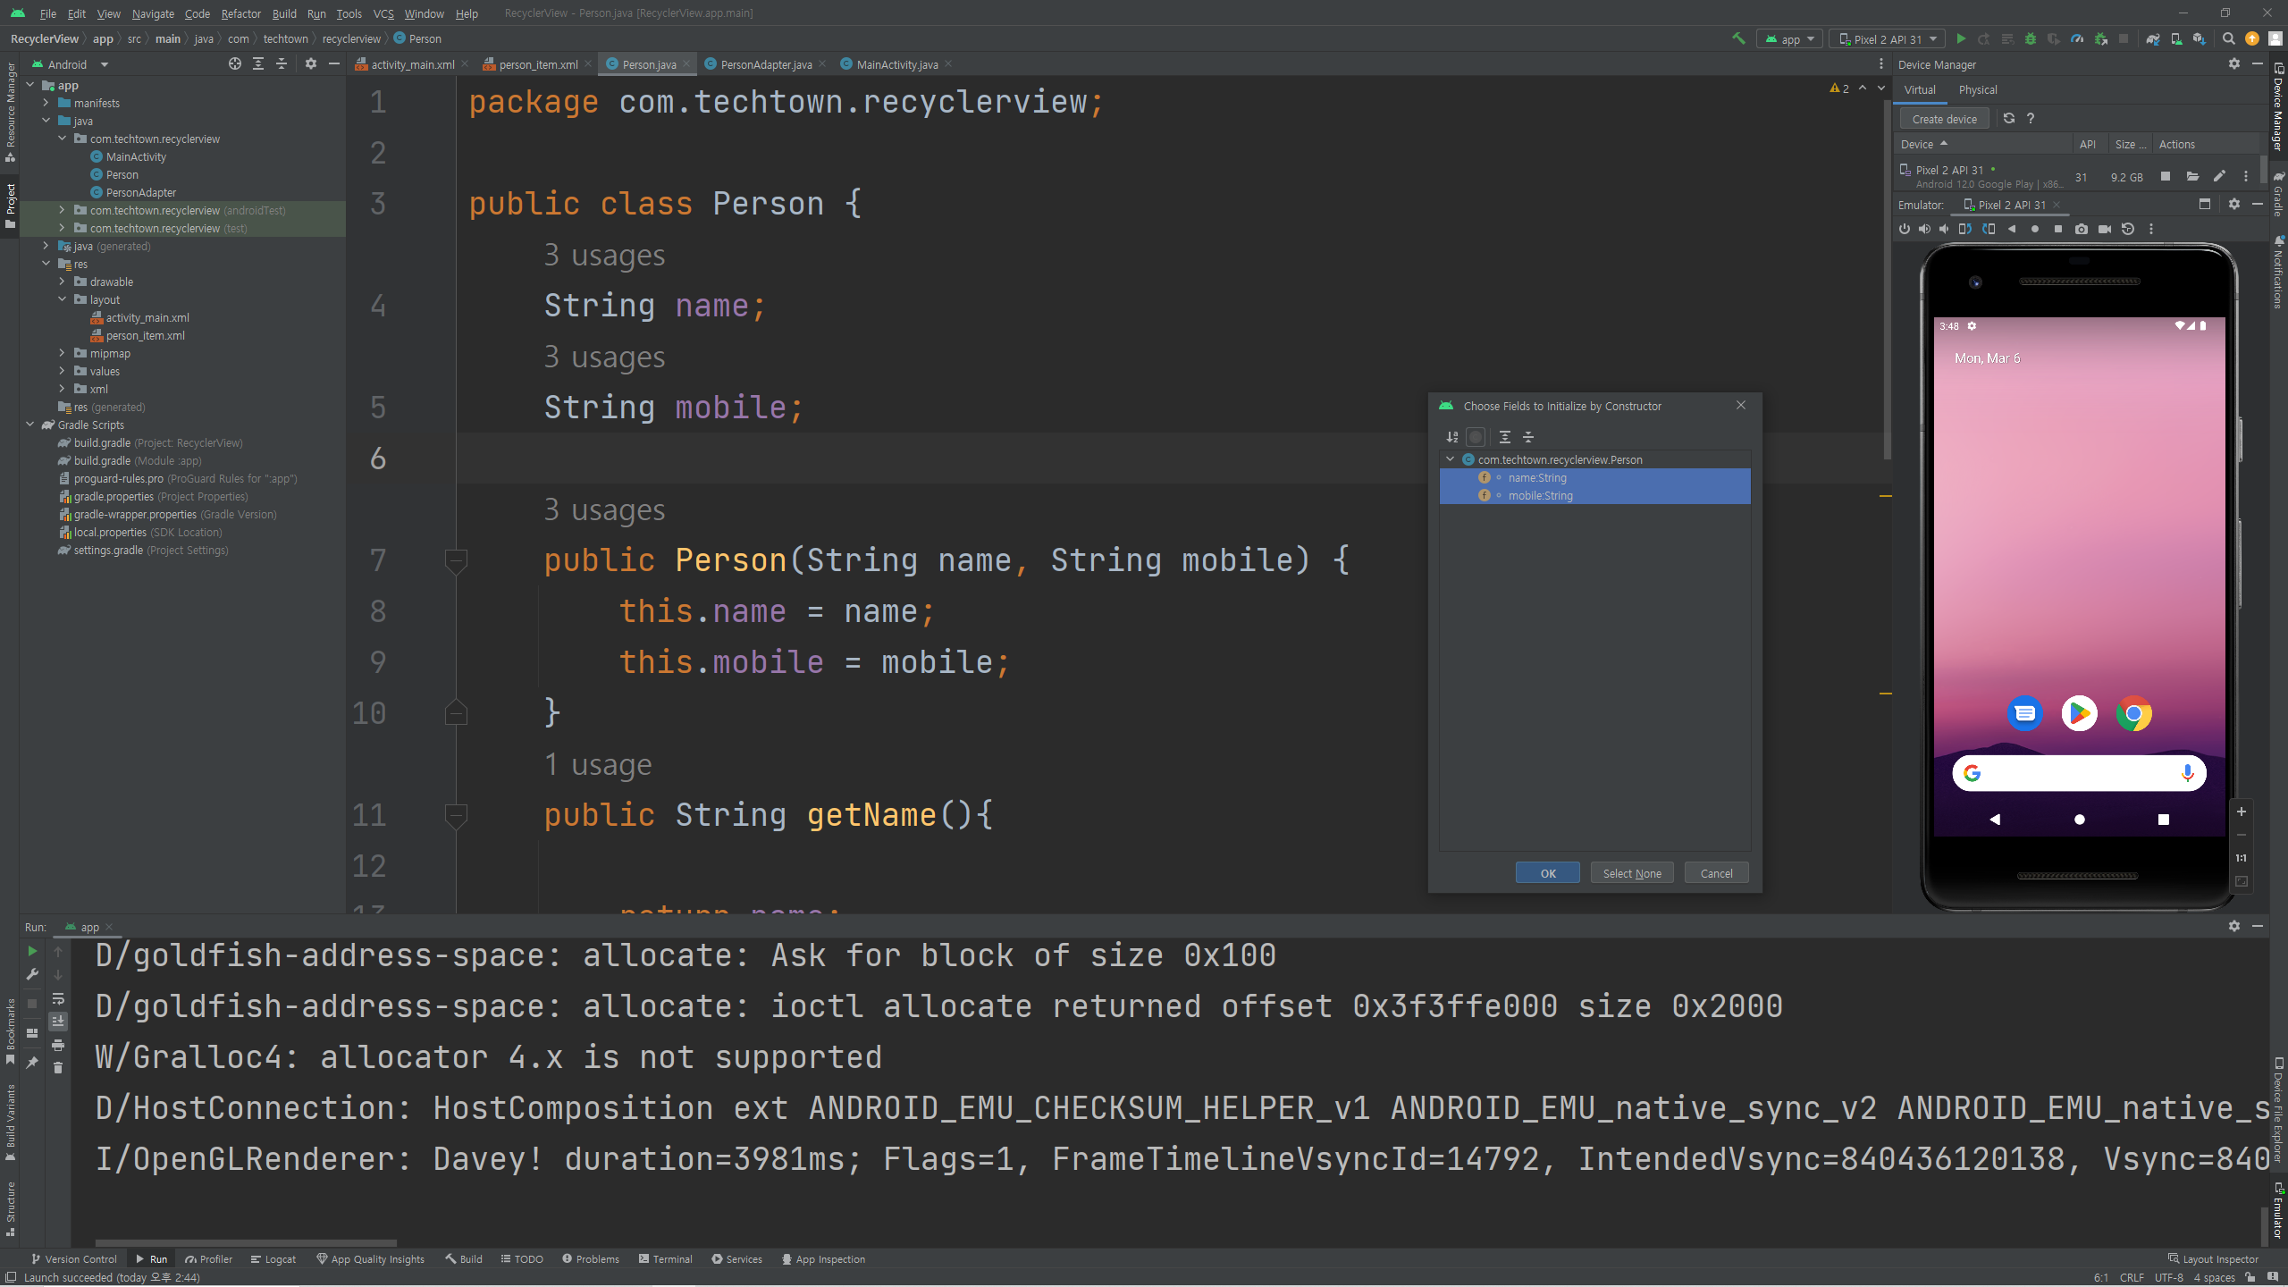Rotate the emulator right icon
The image size is (2288, 1287).
1989,229
